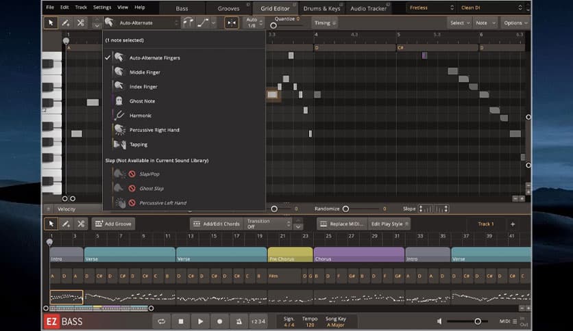The width and height of the screenshot is (573, 331).
Task: Select the yellow Pre Chorus song block
Action: 290,254
